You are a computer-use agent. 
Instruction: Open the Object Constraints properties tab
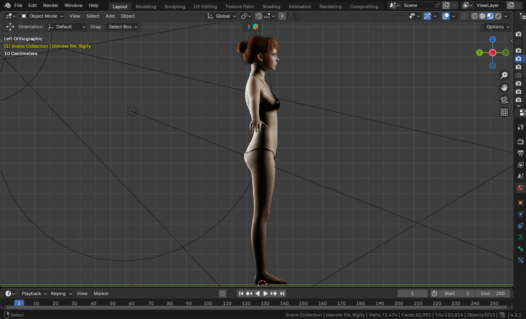tap(521, 226)
